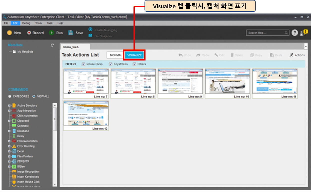
Task: Save the task using the floppy disk icon
Action: point(71,33)
